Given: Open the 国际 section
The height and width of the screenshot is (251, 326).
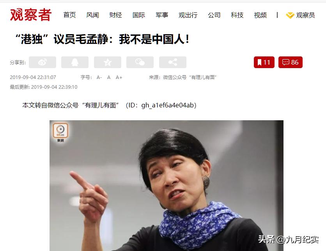Looking at the screenshot, I should point(139,15).
